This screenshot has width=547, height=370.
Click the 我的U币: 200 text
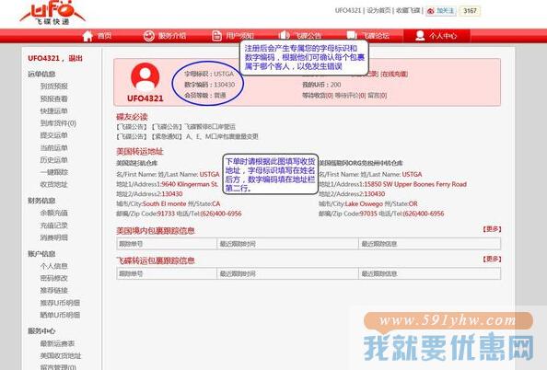point(321,85)
